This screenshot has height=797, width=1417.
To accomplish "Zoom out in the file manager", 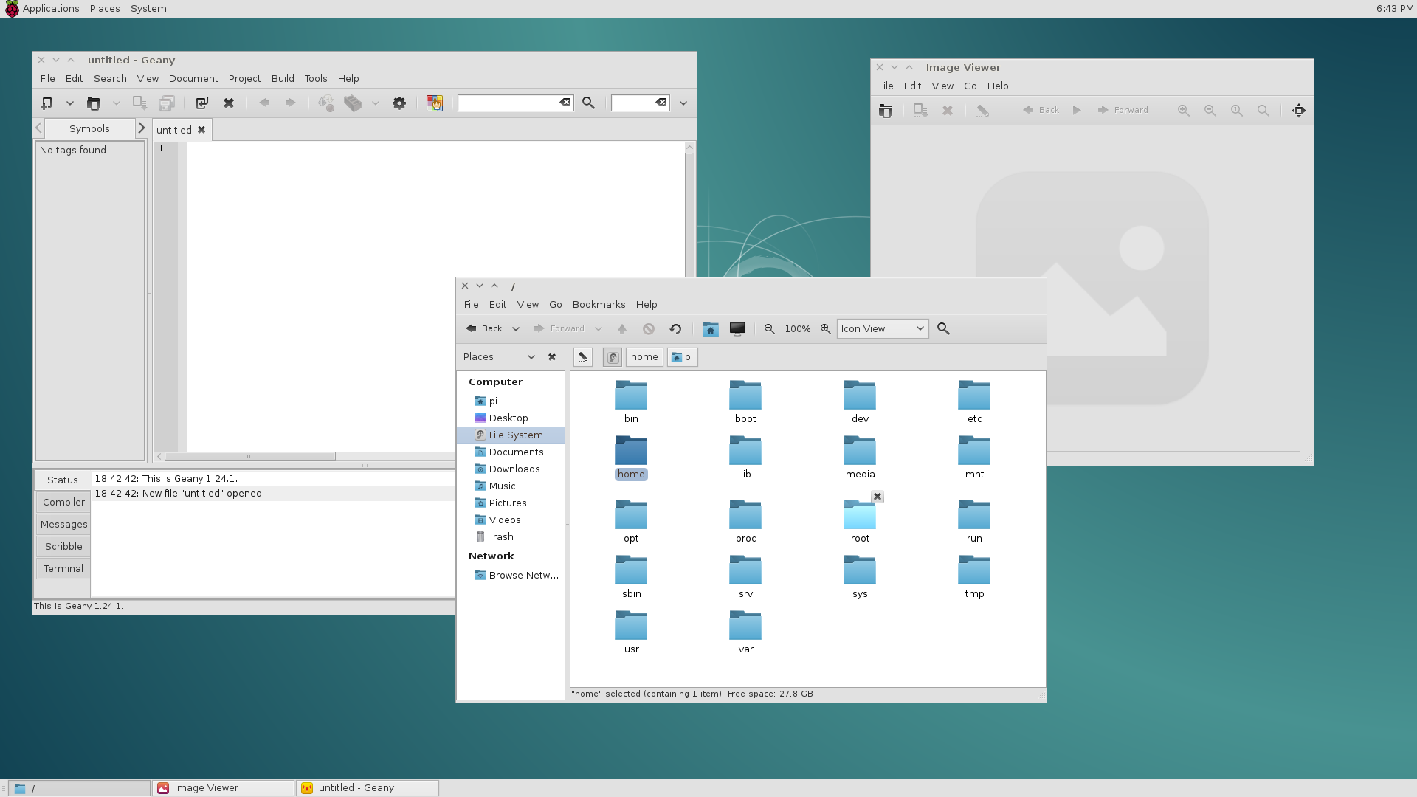I will pos(770,329).
